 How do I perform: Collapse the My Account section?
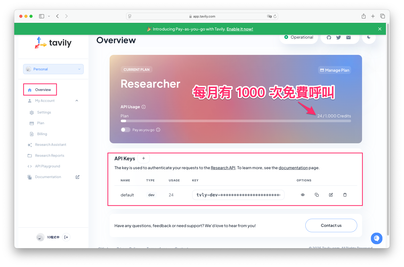pos(77,101)
